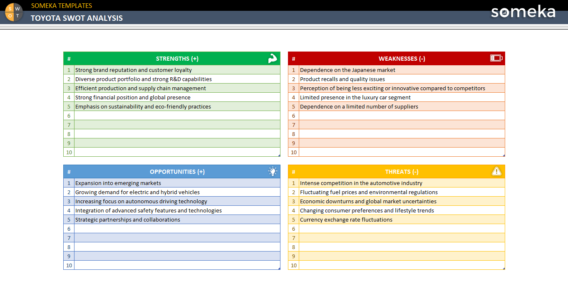Click the low battery Weaknesses icon
Screen dimensions: 568x291
[x=496, y=58]
